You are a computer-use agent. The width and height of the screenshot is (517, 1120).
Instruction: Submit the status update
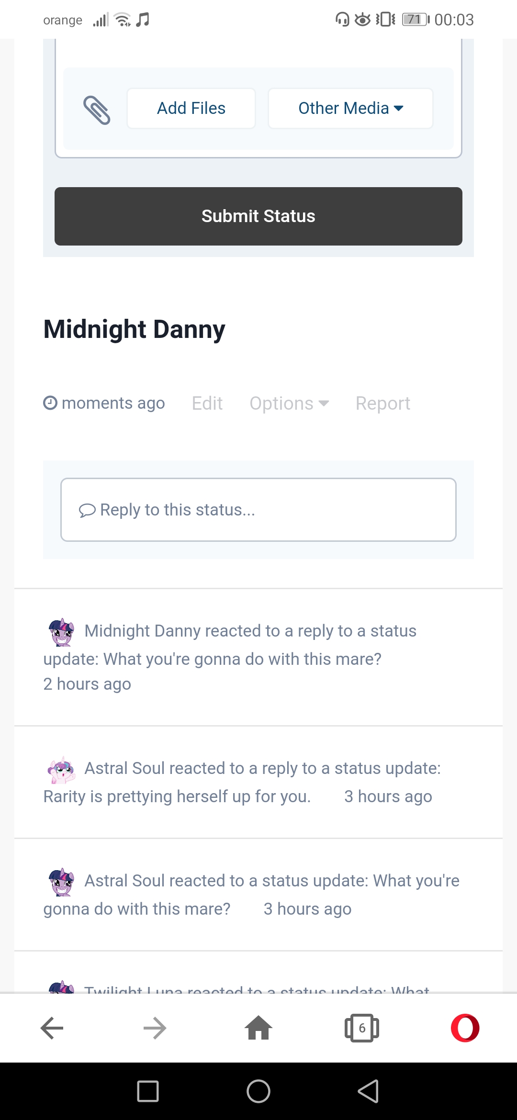pyautogui.click(x=258, y=216)
